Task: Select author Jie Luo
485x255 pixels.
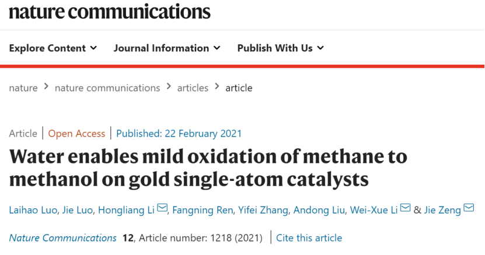Action: (77, 210)
